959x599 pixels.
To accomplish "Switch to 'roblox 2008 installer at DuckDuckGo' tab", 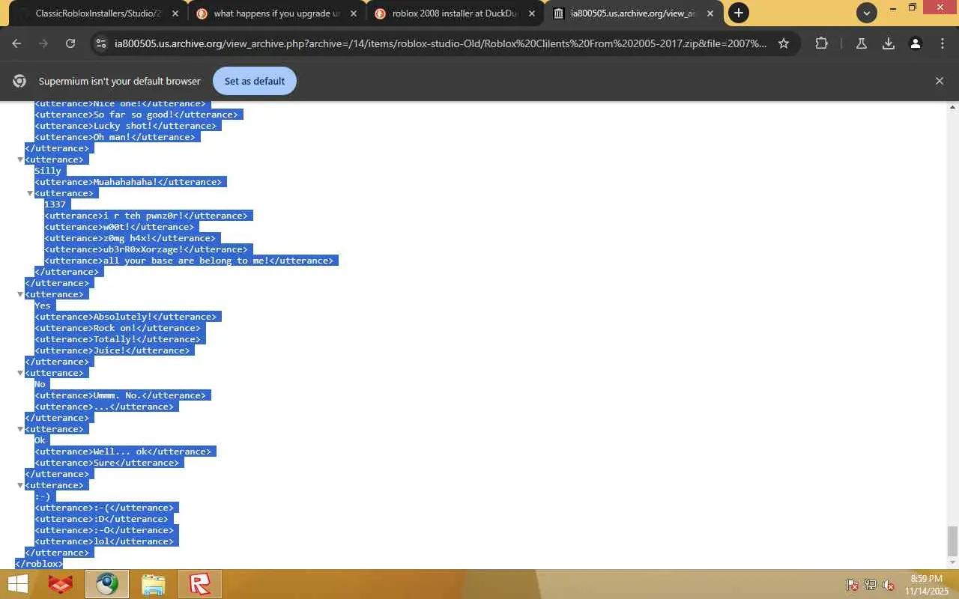I will [x=456, y=13].
